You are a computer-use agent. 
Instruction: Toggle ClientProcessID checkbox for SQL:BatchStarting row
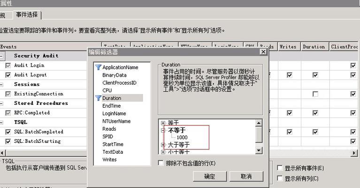(353, 141)
